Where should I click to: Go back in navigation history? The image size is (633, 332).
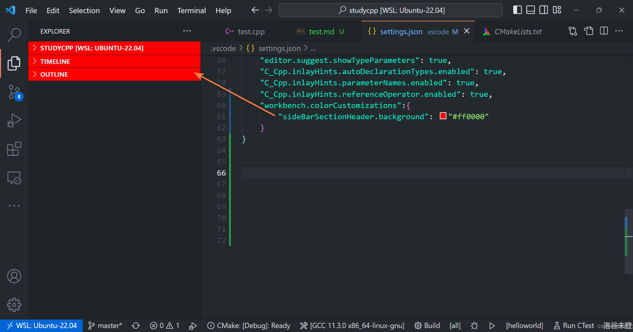point(255,10)
